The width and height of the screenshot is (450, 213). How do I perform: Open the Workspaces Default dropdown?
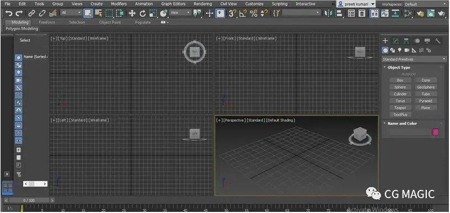point(426,4)
